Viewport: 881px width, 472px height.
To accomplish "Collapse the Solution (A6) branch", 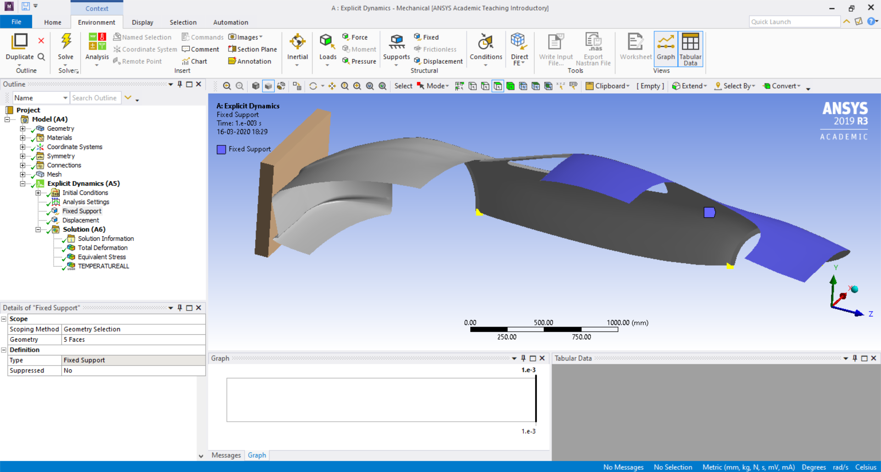I will point(38,229).
